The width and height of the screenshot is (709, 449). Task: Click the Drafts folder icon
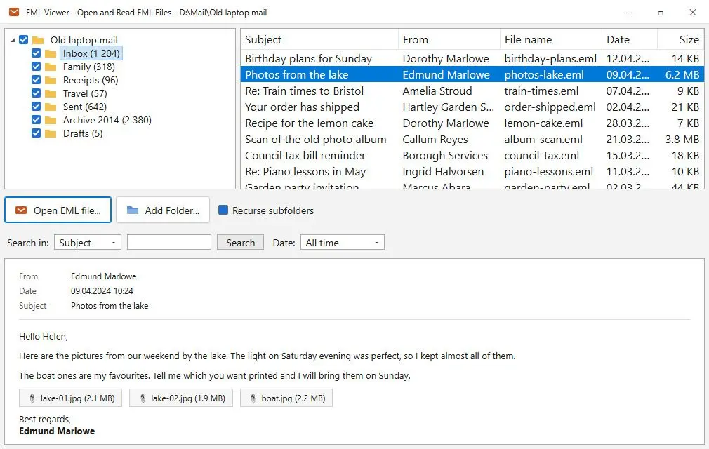click(51, 134)
